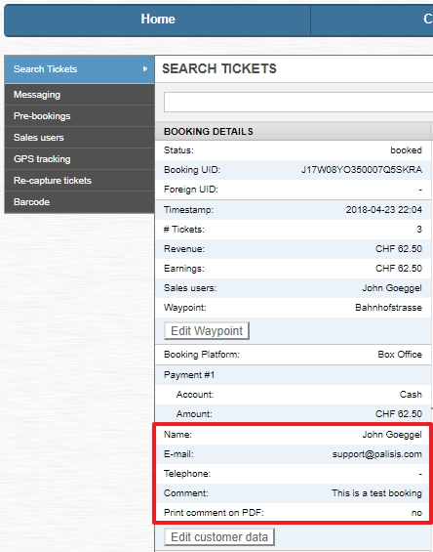The width and height of the screenshot is (433, 552).
Task: Open Messaging from the sidebar
Action: point(79,95)
